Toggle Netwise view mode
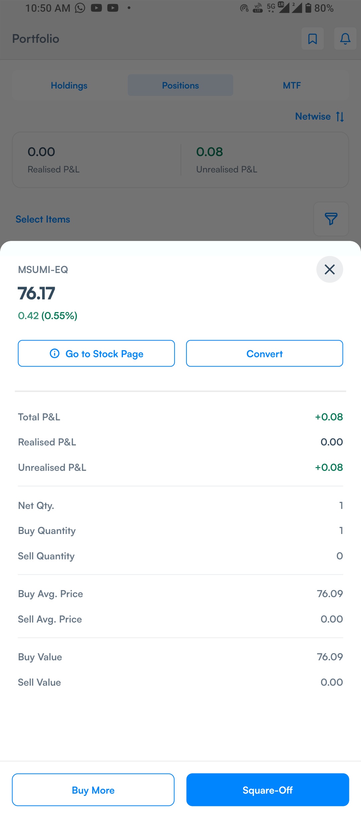 coord(313,116)
